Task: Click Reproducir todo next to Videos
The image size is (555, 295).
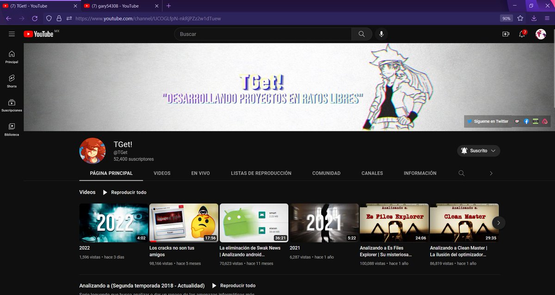Action: tap(124, 192)
